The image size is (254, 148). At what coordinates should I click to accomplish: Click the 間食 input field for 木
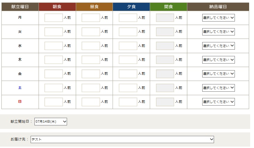(165, 60)
